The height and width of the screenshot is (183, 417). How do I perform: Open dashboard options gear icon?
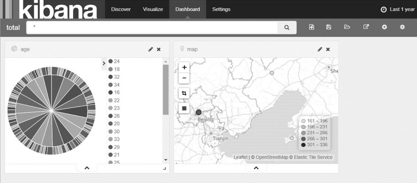pos(402,27)
